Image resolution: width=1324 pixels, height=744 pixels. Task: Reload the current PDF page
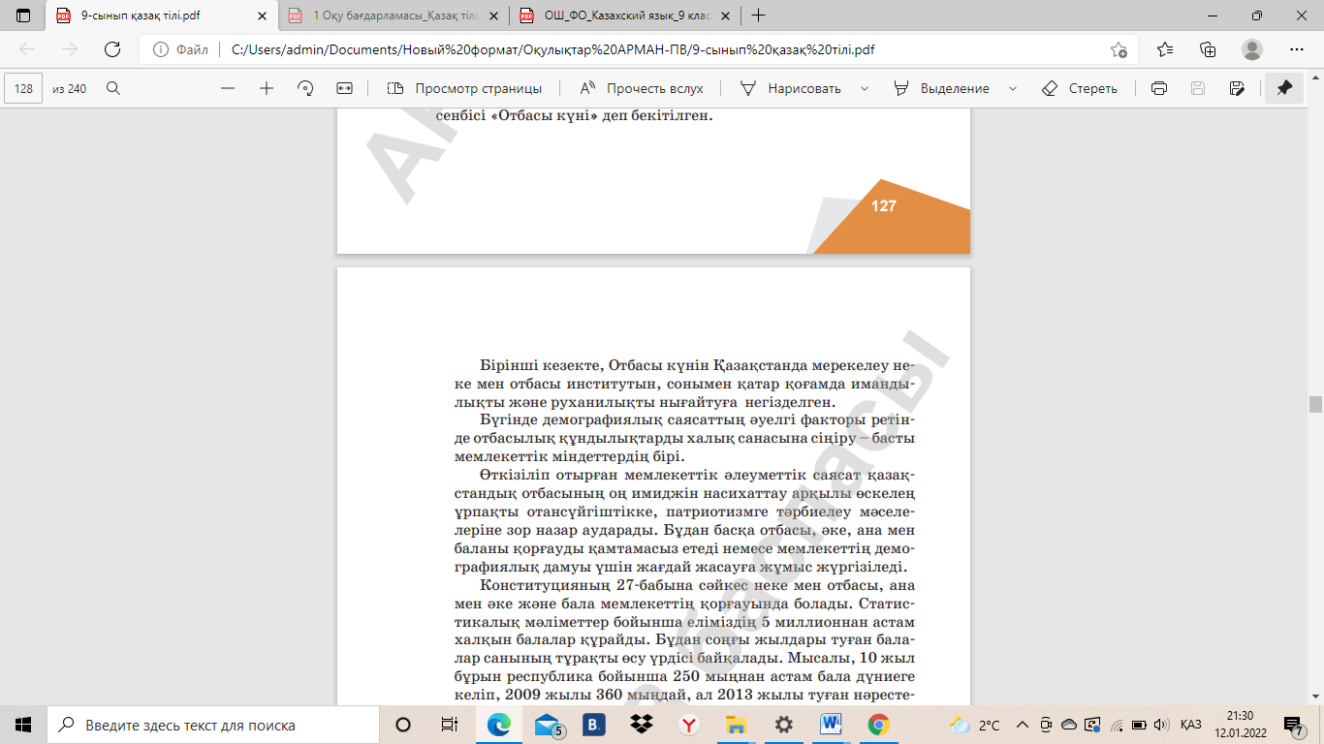pyautogui.click(x=111, y=49)
